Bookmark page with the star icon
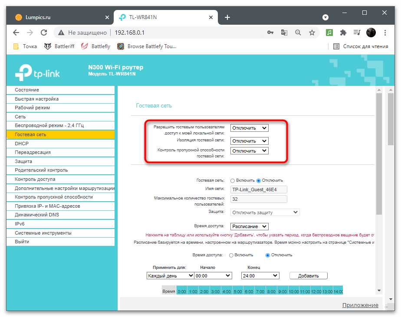Screen dimensions: 401x317 (312, 33)
